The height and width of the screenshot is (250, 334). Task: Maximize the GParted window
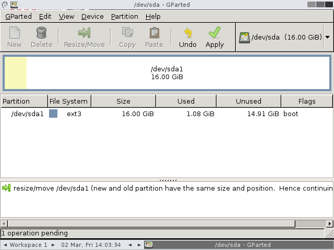tap(320, 5)
